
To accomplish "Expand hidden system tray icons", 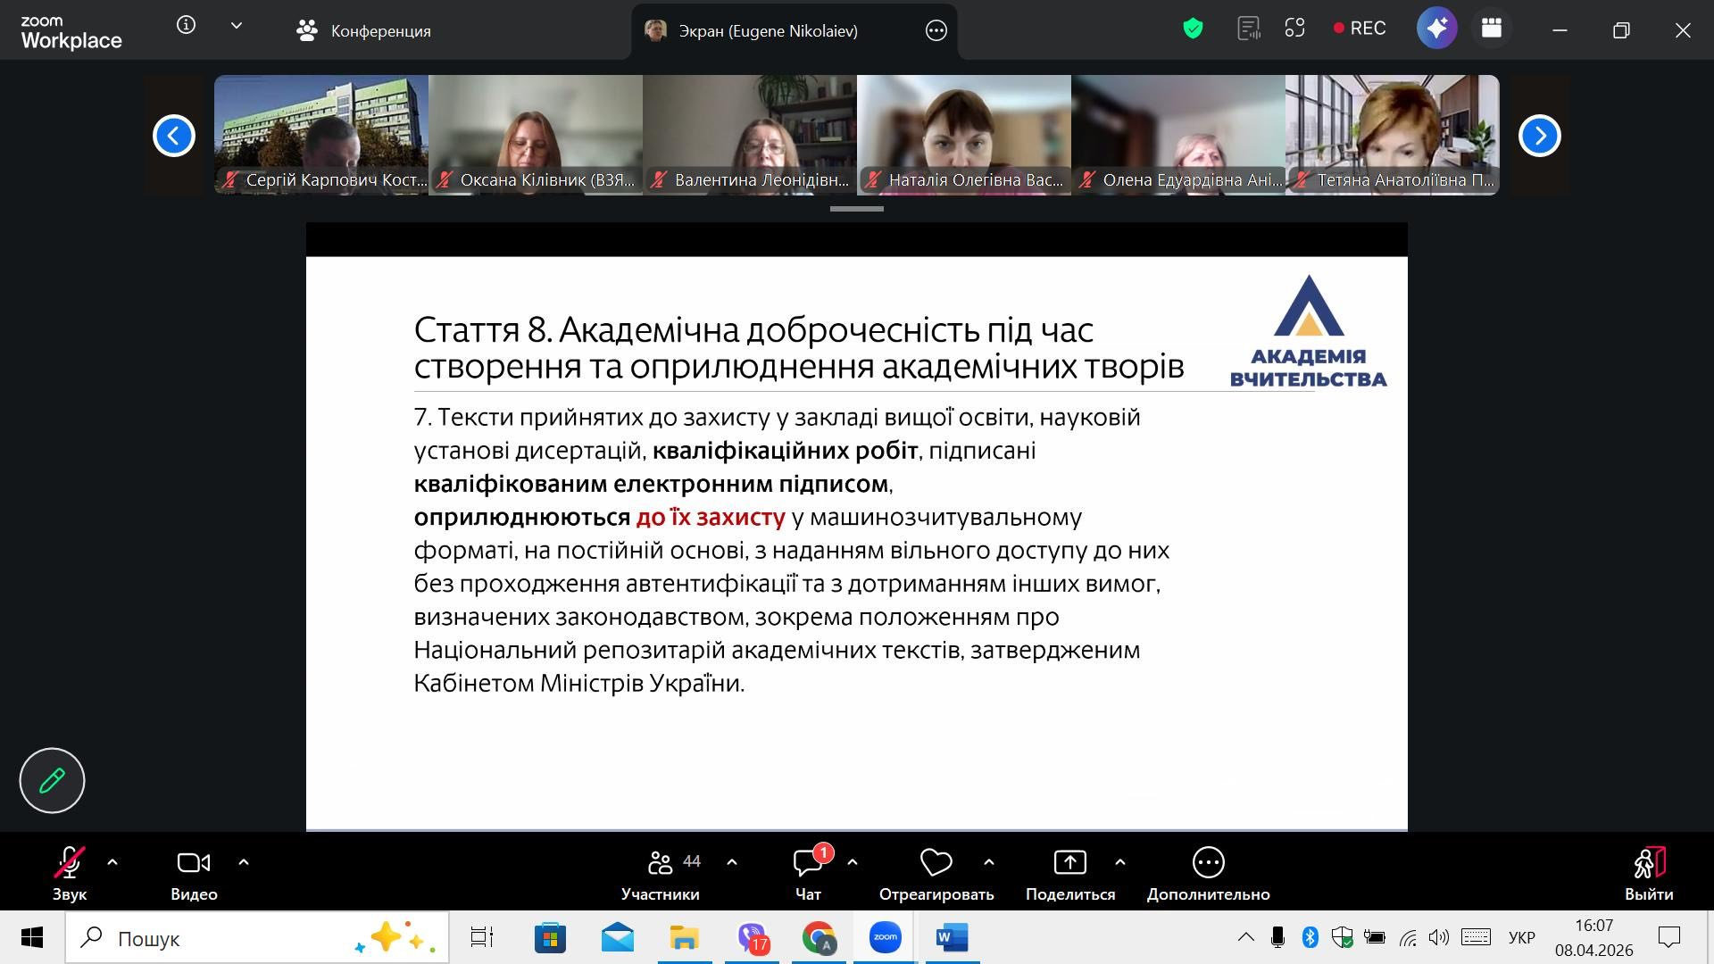I will (x=1245, y=937).
